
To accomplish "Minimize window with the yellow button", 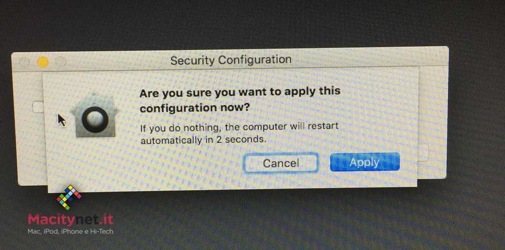I will click(42, 62).
